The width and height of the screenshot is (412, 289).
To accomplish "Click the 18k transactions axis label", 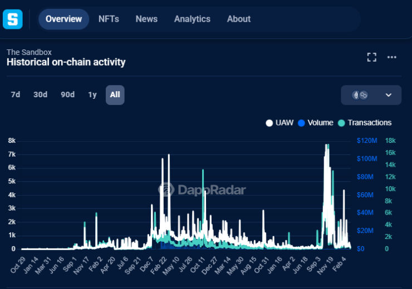I will 390,141.
